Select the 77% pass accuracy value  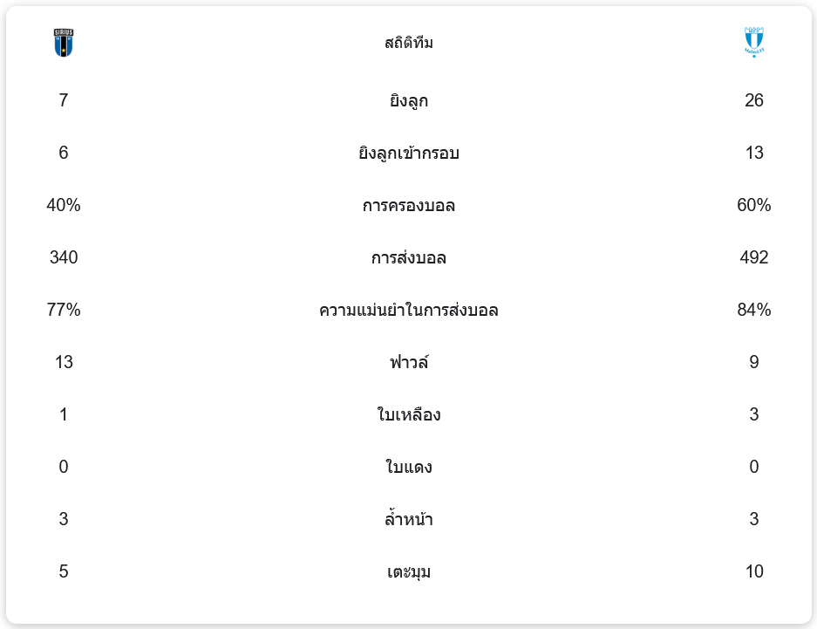point(64,310)
